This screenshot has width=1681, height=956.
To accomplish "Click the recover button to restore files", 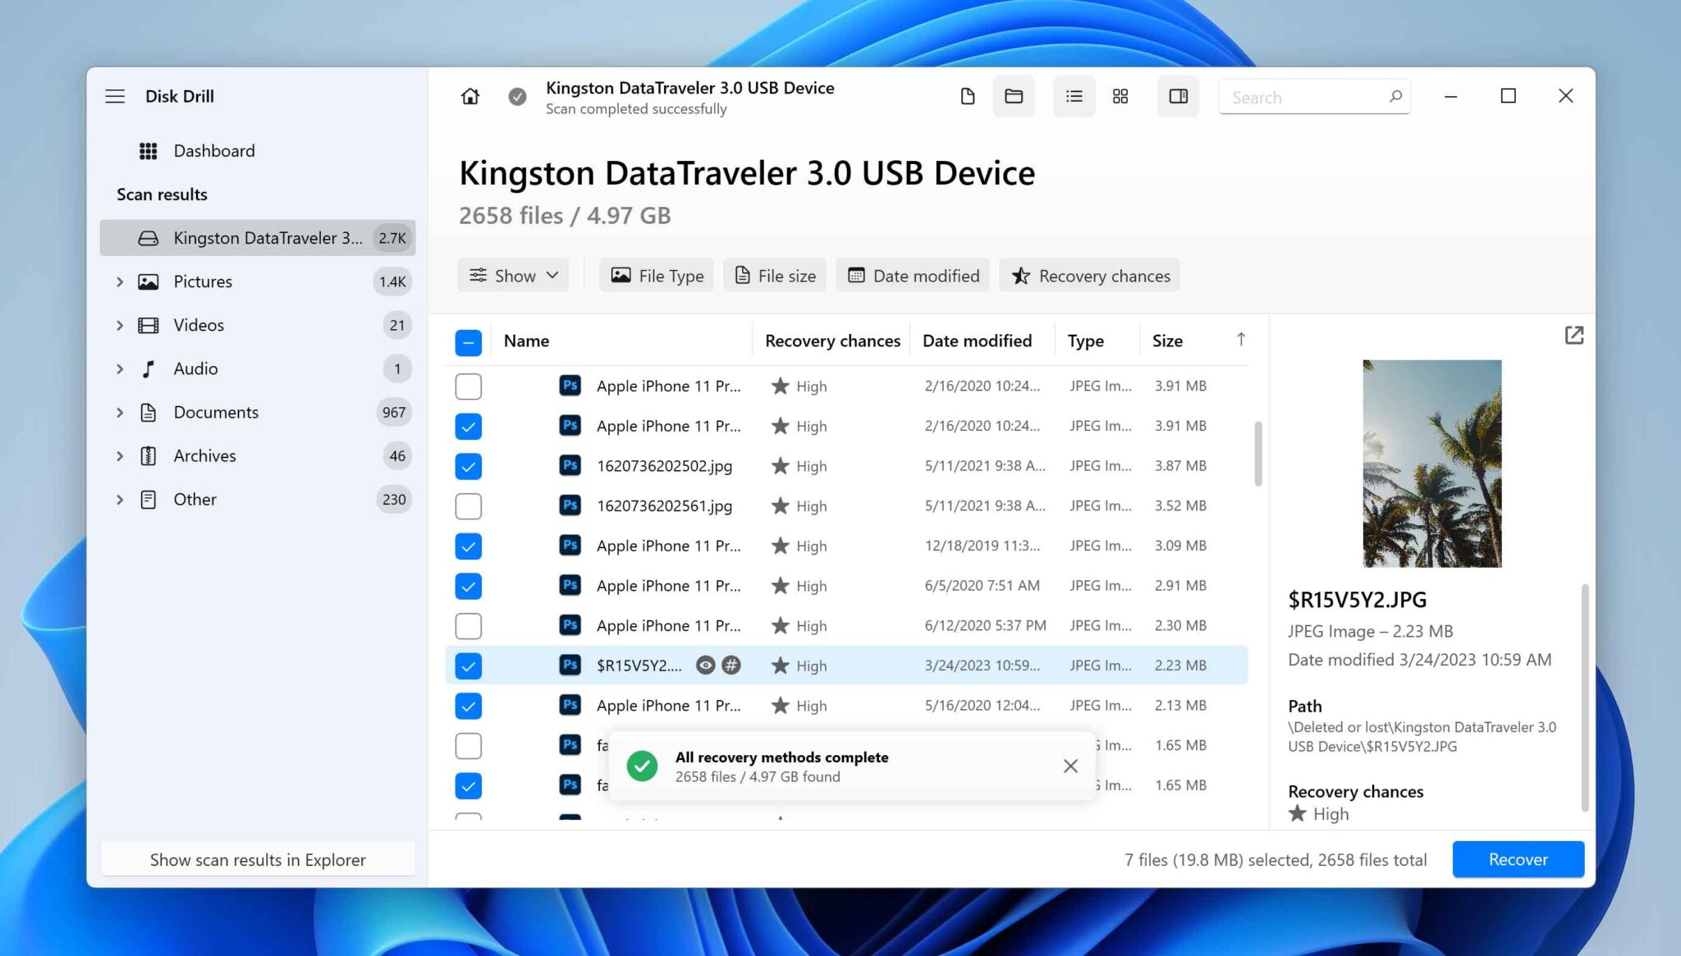I will pos(1518,858).
